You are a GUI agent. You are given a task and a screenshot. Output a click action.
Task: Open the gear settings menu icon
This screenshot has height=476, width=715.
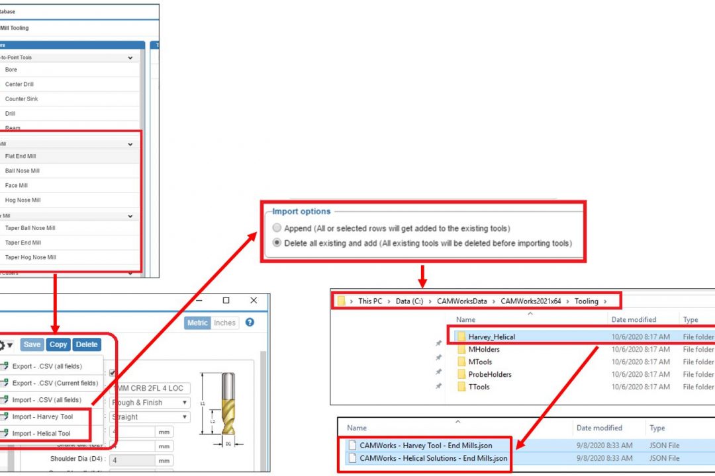1,345
